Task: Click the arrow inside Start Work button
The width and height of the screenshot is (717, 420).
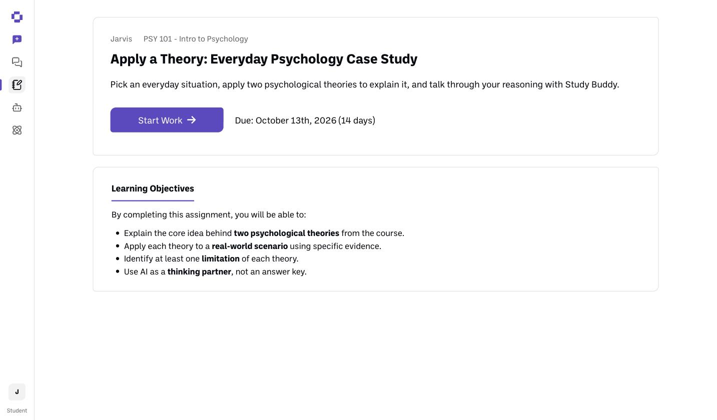Action: coord(192,120)
